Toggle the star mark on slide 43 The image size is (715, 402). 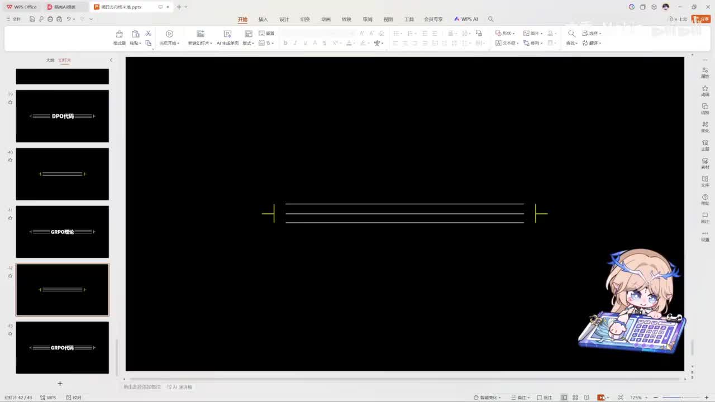(x=10, y=333)
